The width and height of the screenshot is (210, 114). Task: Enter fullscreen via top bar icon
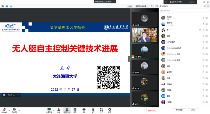tap(152, 6)
